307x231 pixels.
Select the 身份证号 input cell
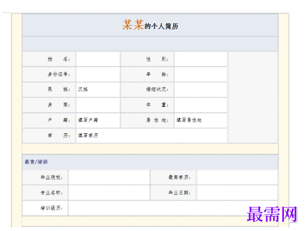(x=98, y=74)
